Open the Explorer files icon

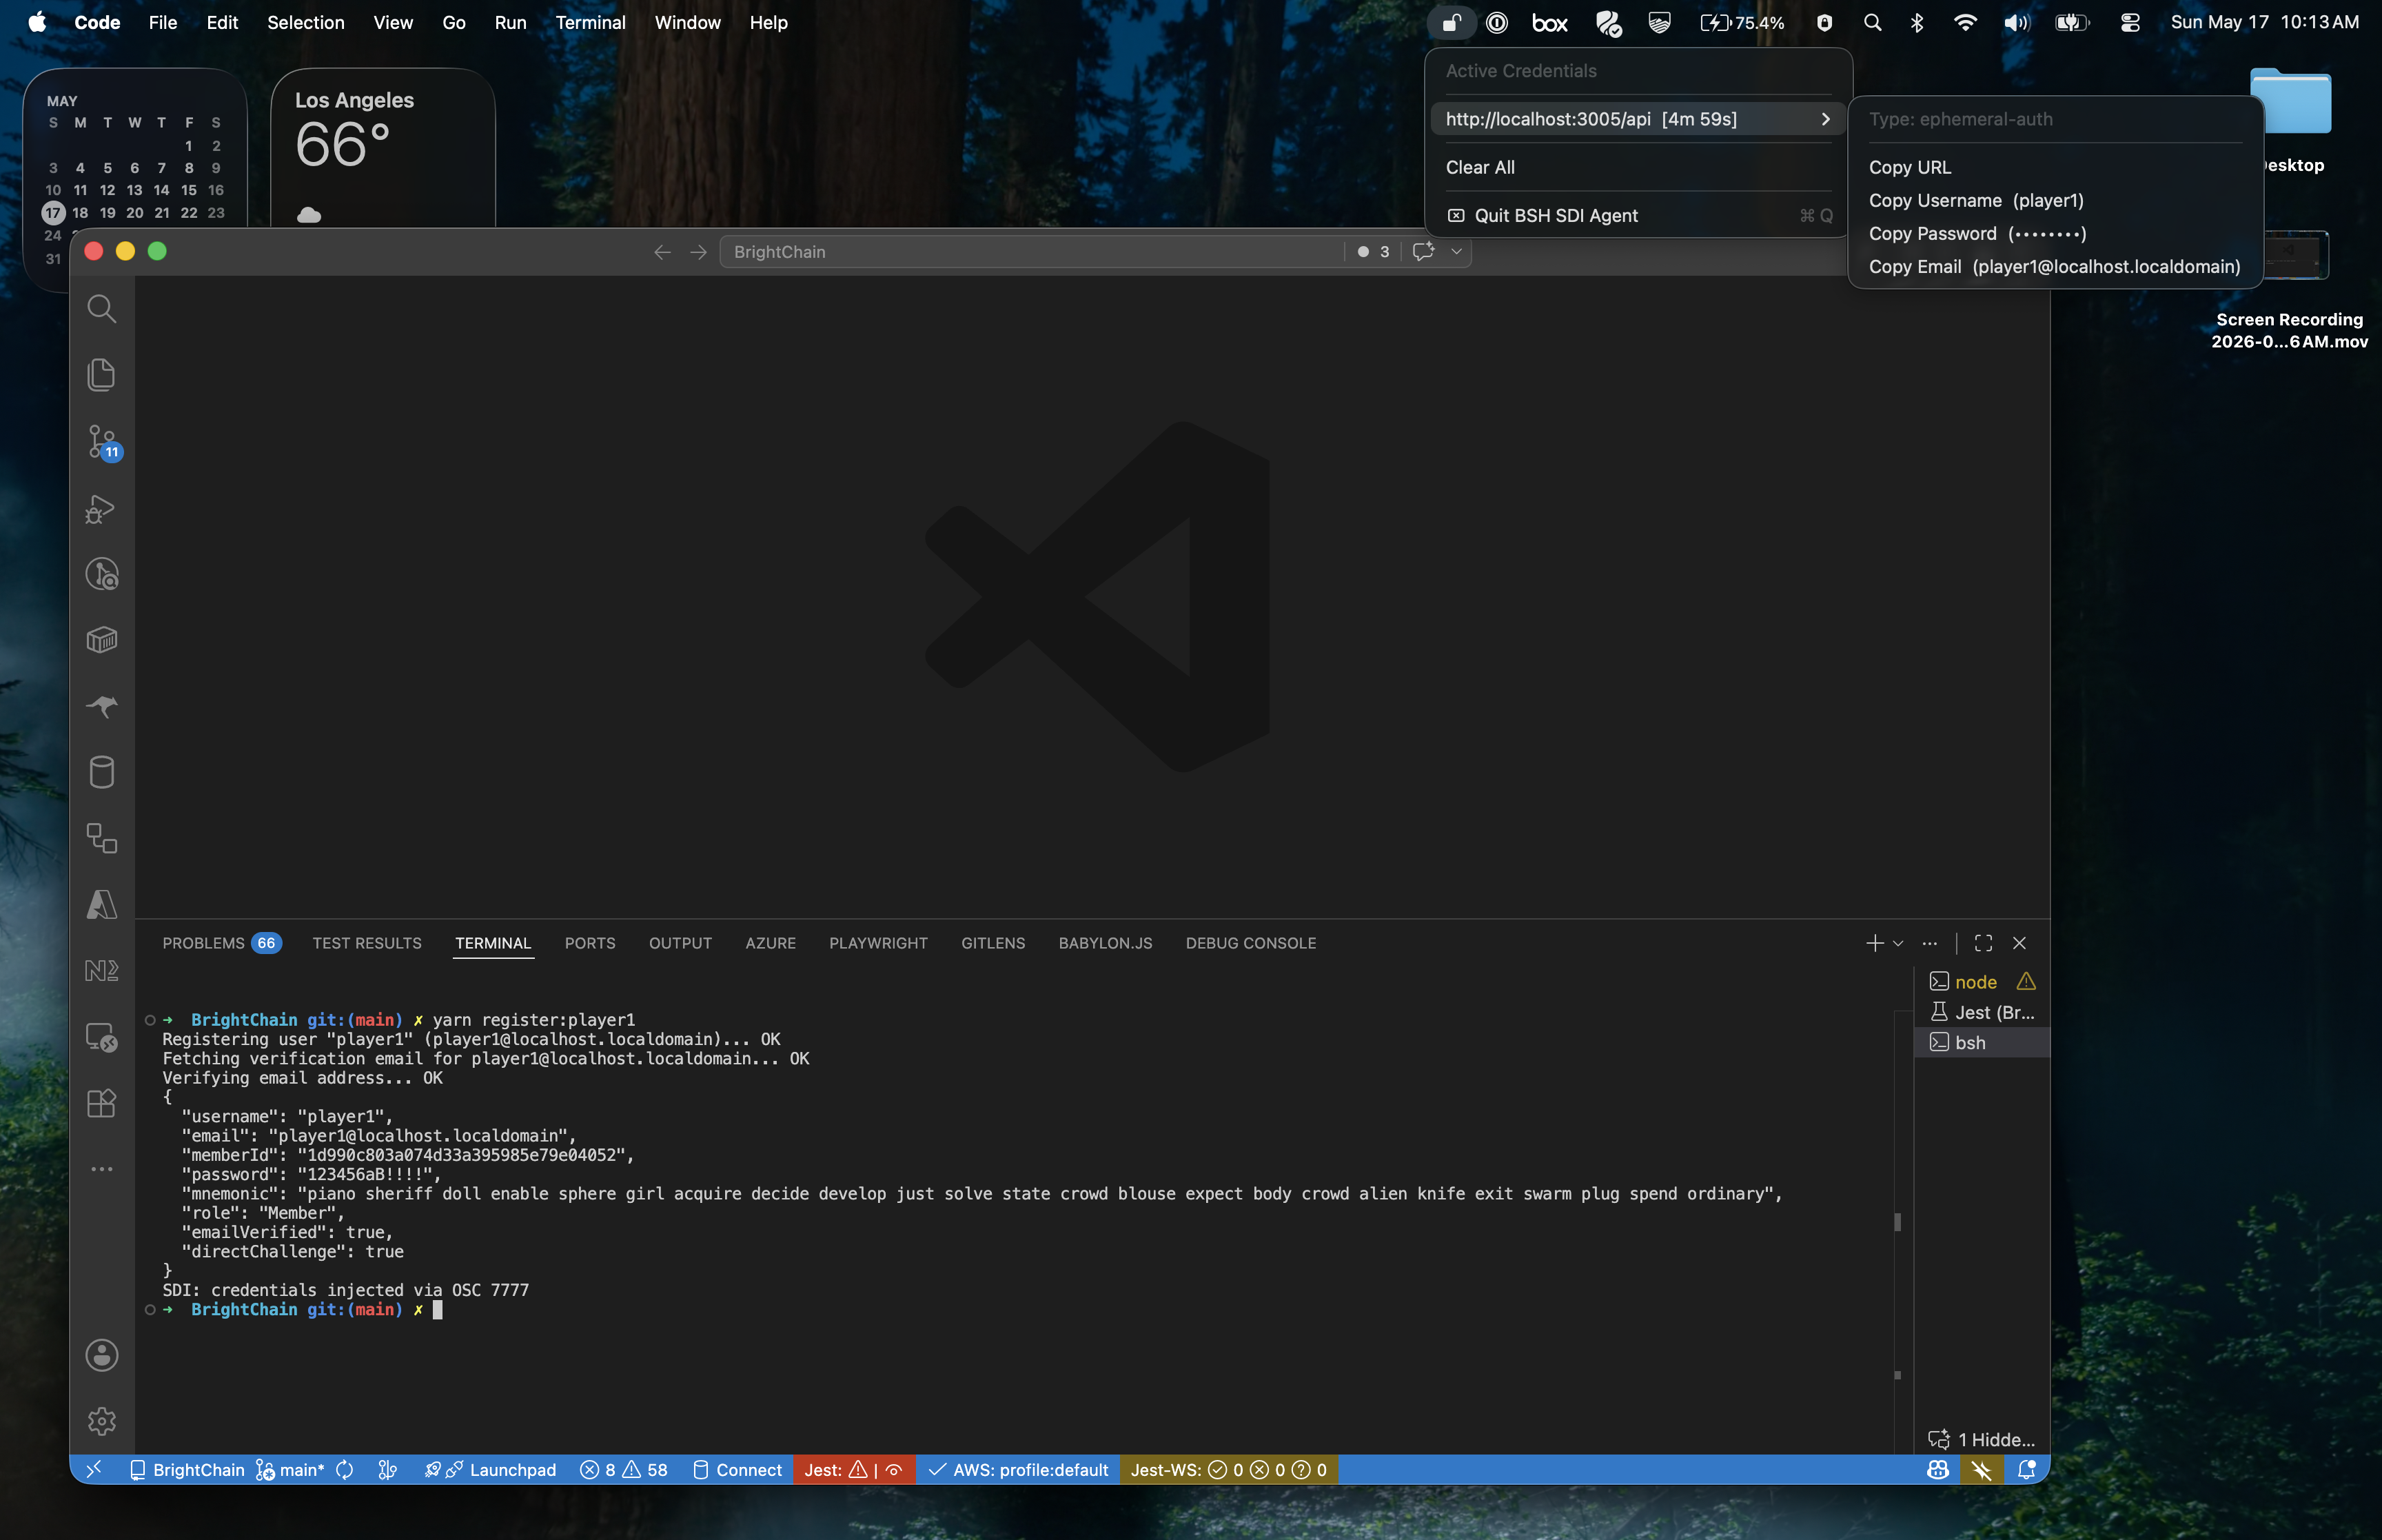[101, 375]
